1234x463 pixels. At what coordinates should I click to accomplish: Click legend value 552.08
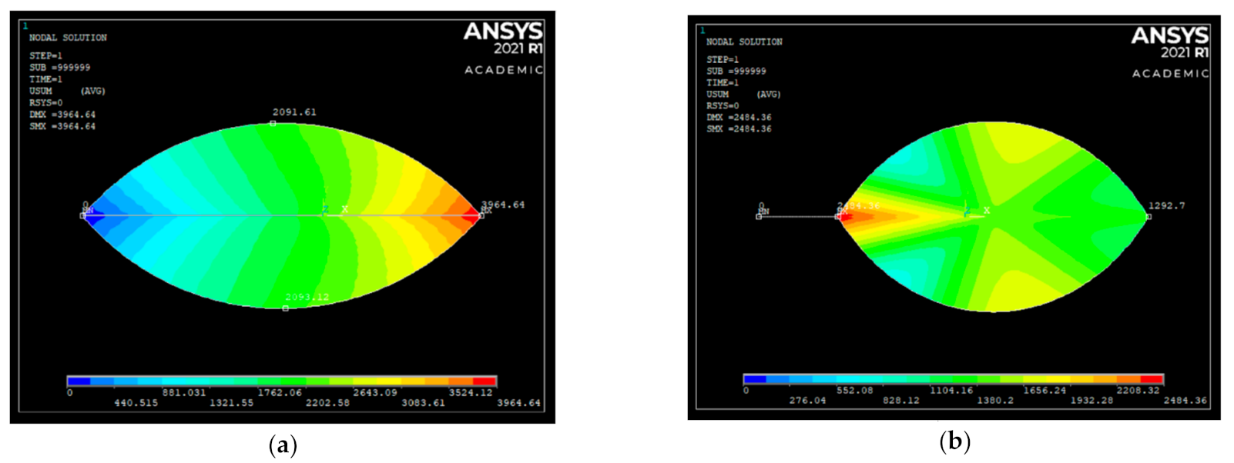pos(855,390)
